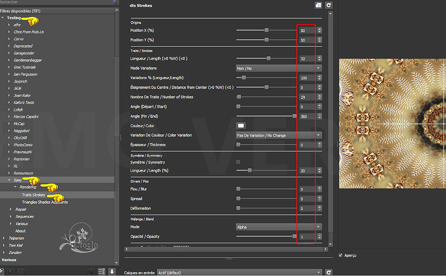Enable the Symétrie / Symmetry checkbox
Image resolution: width=446 pixels, height=276 pixels.
coord(238,162)
